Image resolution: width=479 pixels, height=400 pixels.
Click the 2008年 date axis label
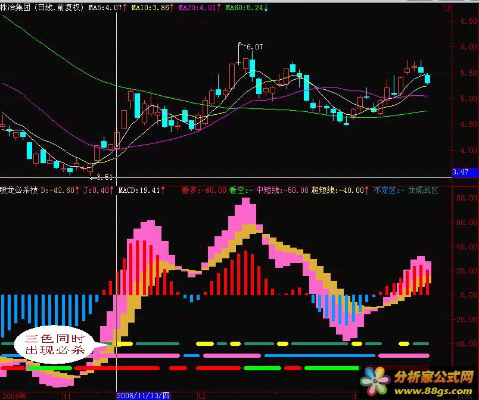click(14, 396)
